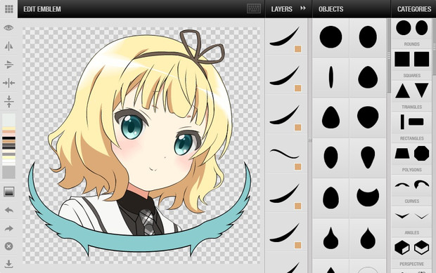Select the wavy curve layer
The image size is (436, 273).
coord(286,153)
